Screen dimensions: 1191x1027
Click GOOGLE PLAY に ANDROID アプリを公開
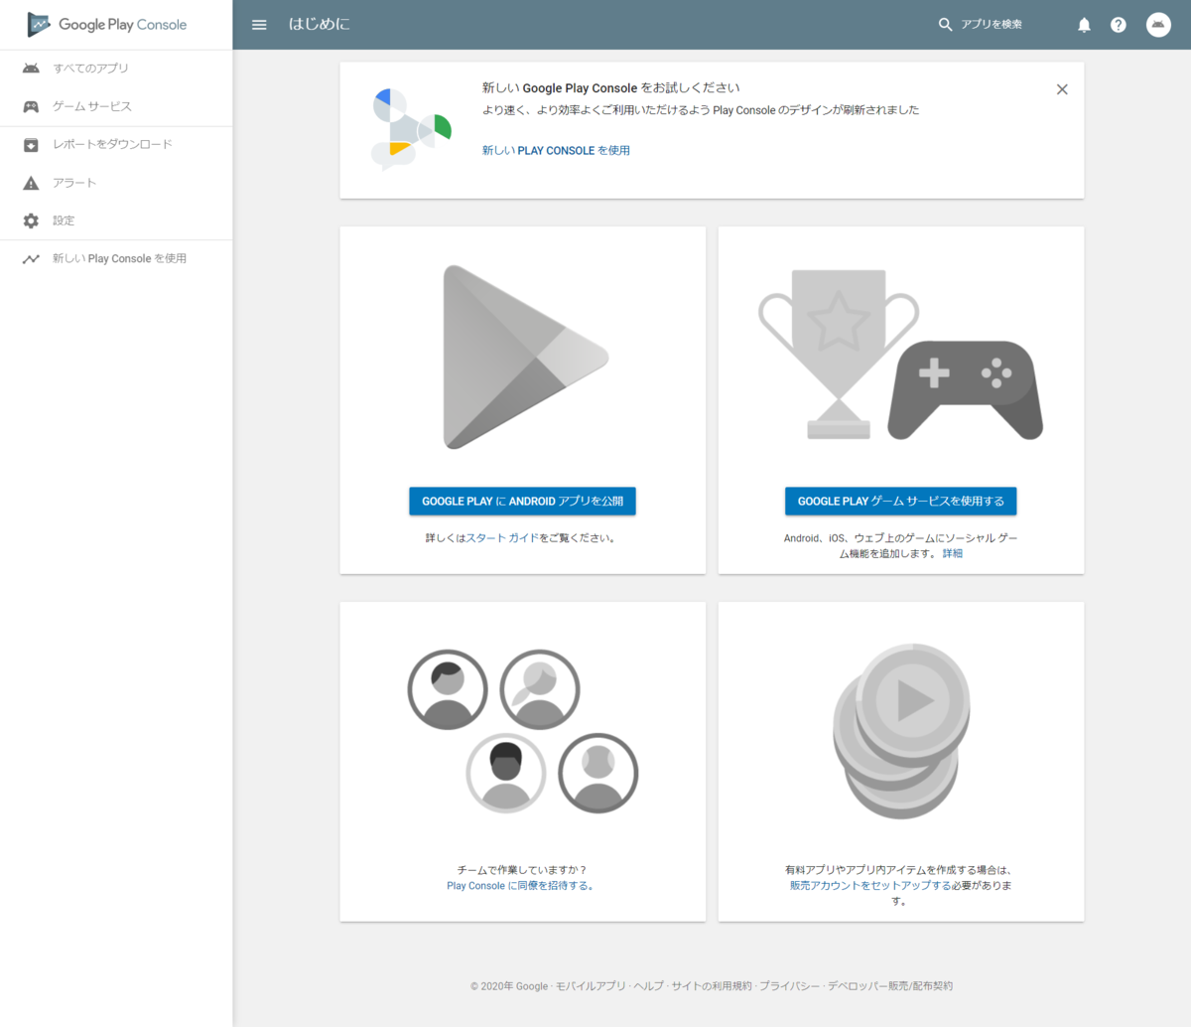pos(522,501)
